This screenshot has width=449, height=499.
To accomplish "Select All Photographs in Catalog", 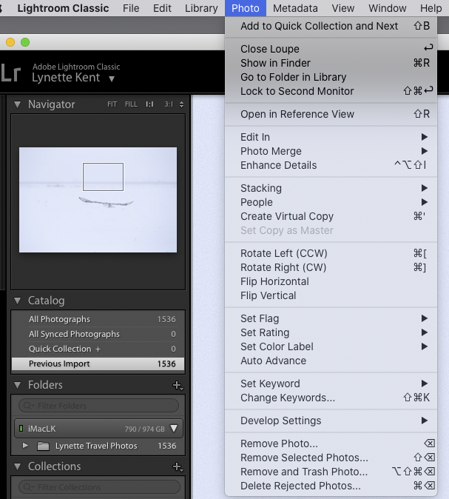I will tap(59, 319).
